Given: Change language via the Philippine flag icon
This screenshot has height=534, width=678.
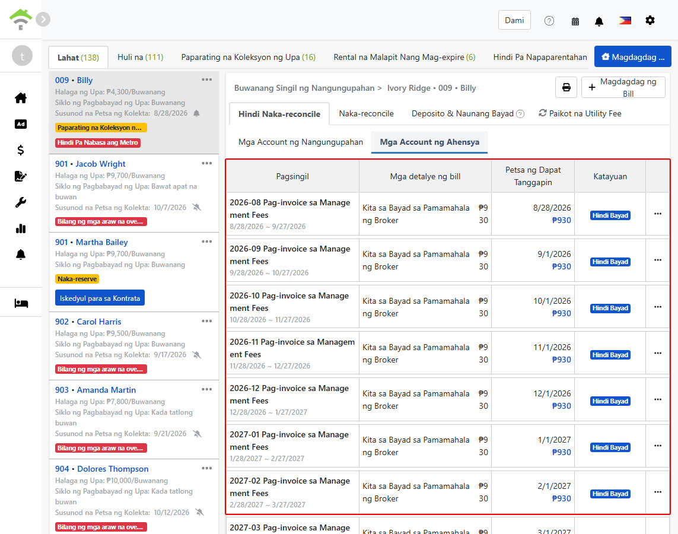Looking at the screenshot, I should (x=625, y=20).
